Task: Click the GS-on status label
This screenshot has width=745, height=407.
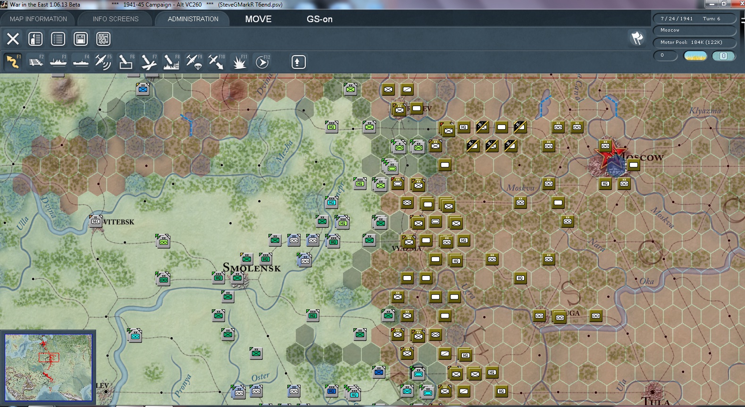Action: [319, 19]
